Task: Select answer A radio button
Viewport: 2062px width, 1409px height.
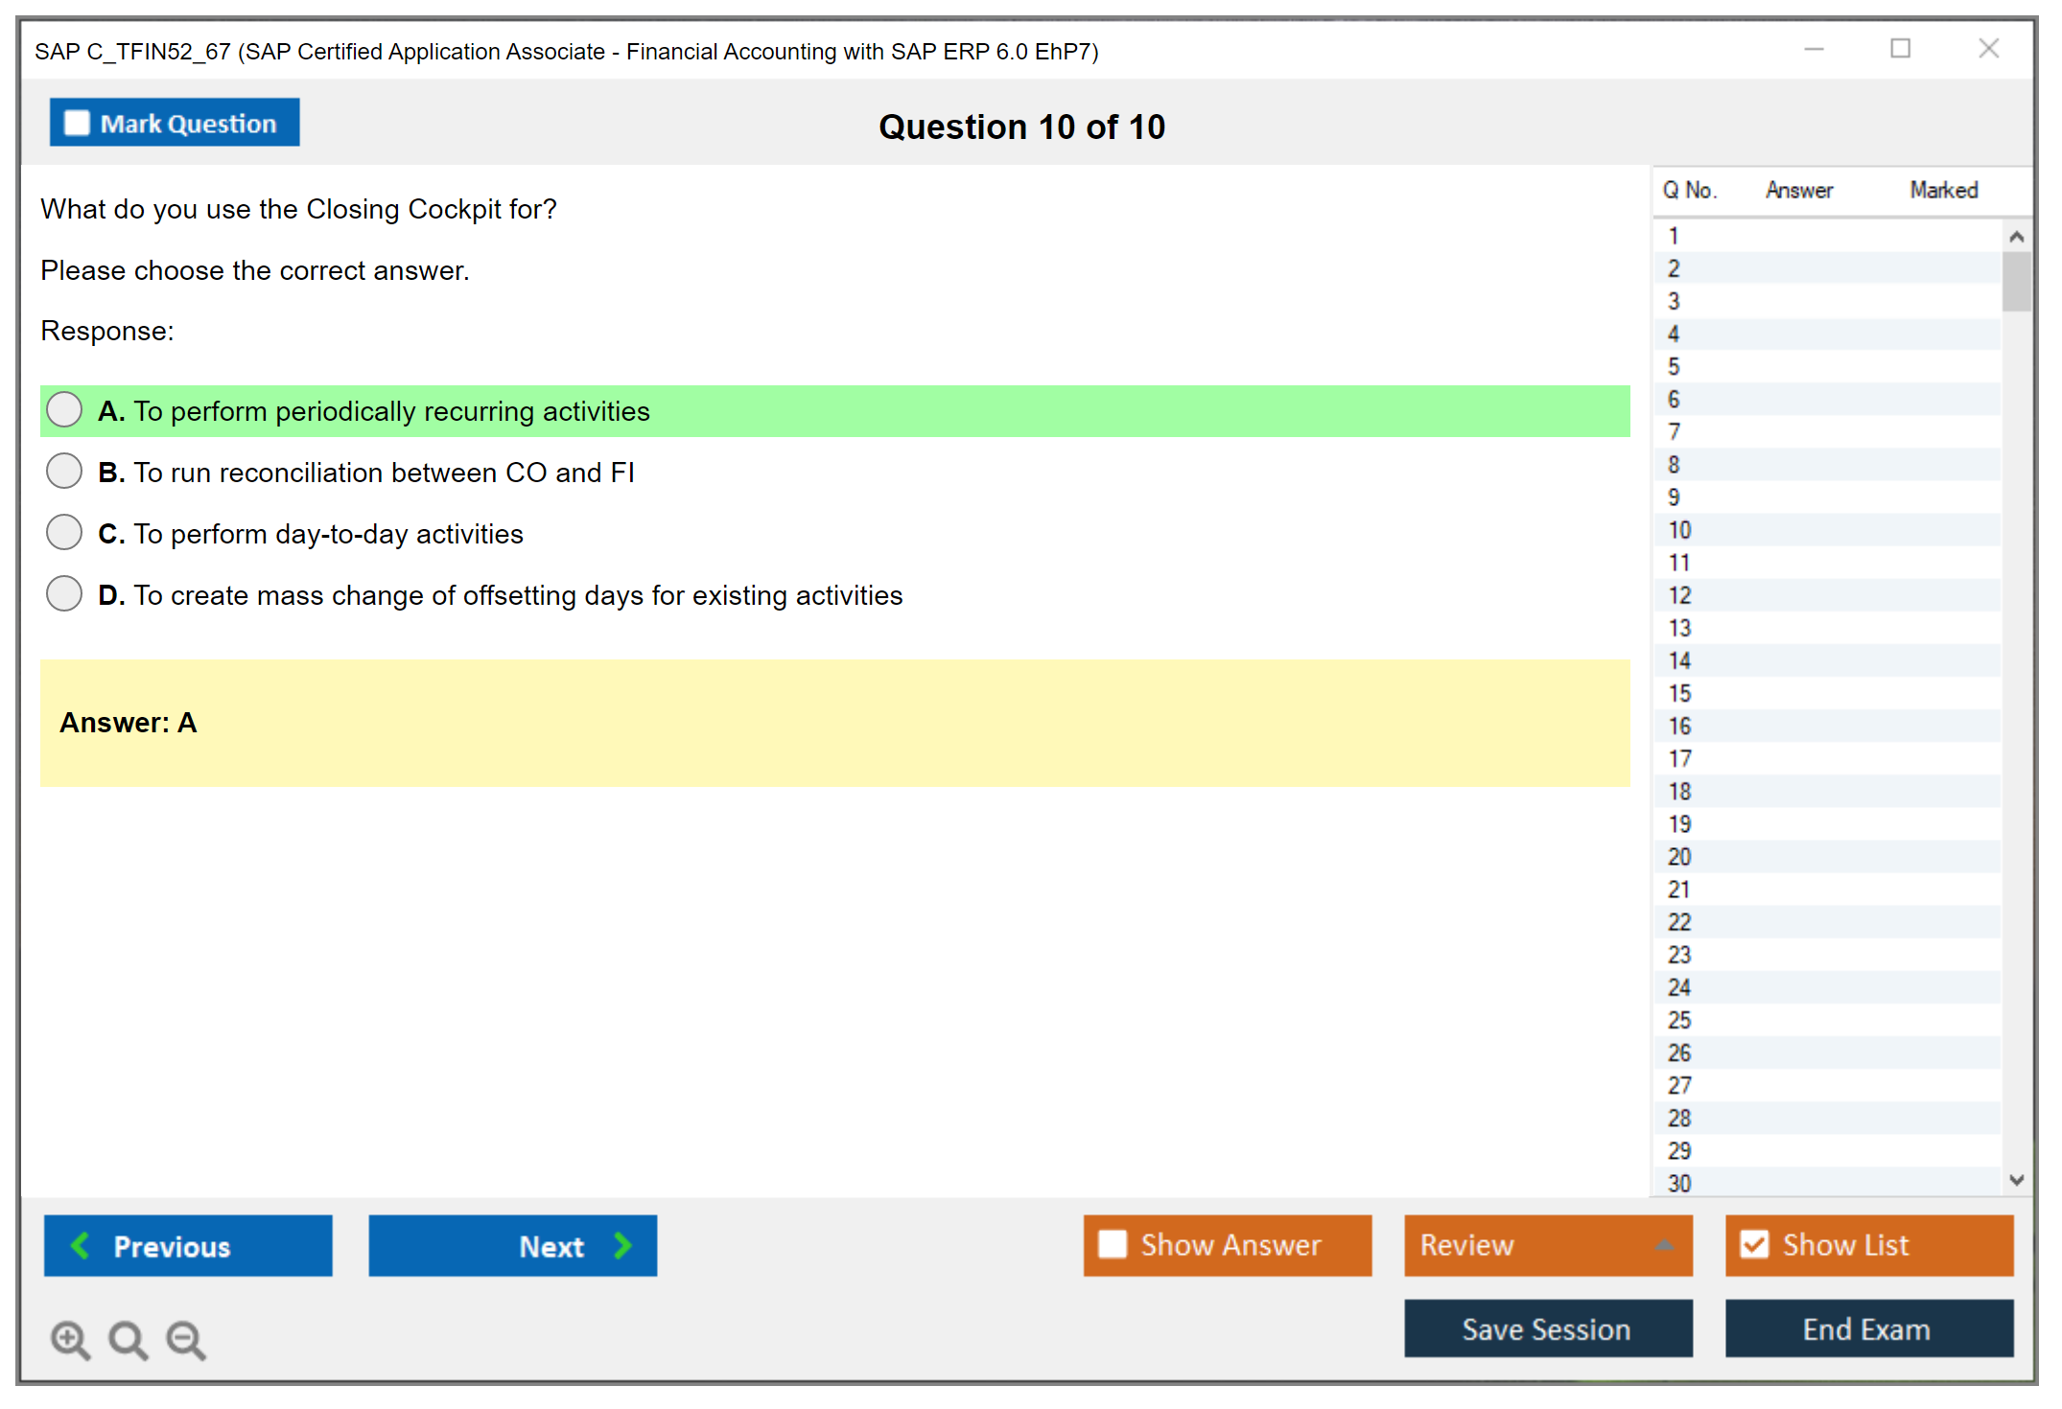Action: point(64,410)
